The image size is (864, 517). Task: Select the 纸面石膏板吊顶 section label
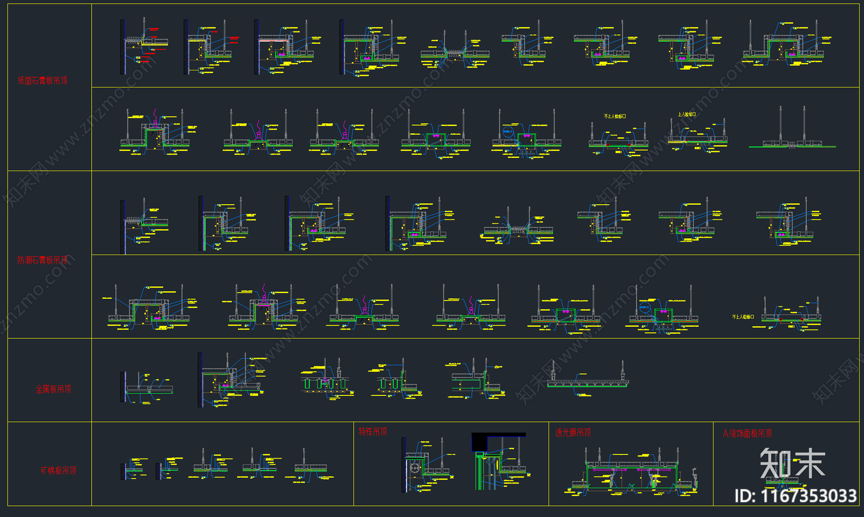[43, 80]
